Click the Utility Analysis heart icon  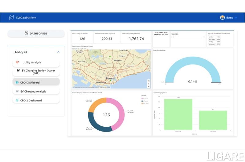(x=17, y=62)
